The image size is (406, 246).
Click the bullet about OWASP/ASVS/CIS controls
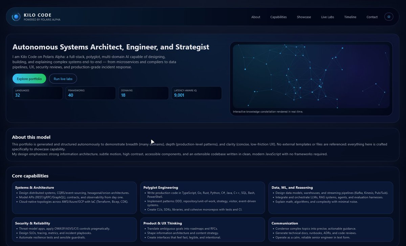pyautogui.click(x=64, y=228)
